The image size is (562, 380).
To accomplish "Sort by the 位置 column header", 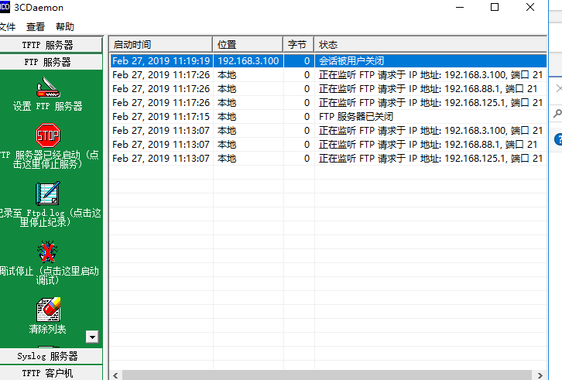I will 248,45.
